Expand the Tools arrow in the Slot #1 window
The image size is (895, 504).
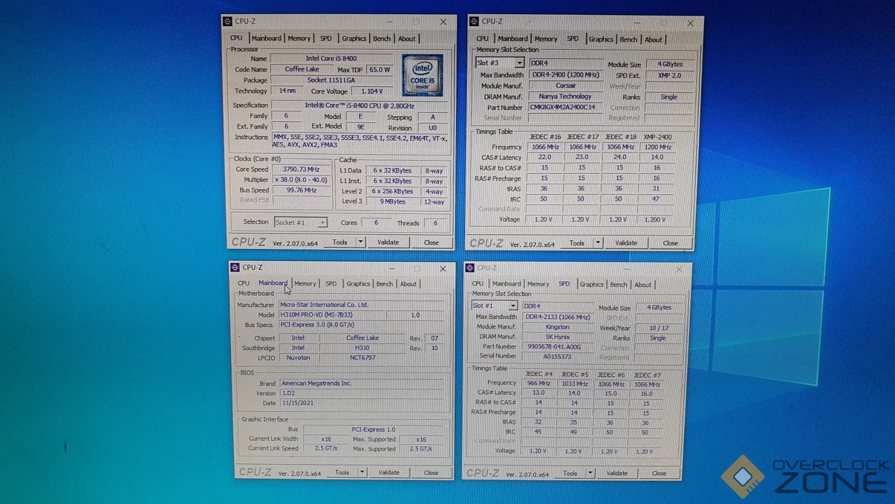590,473
